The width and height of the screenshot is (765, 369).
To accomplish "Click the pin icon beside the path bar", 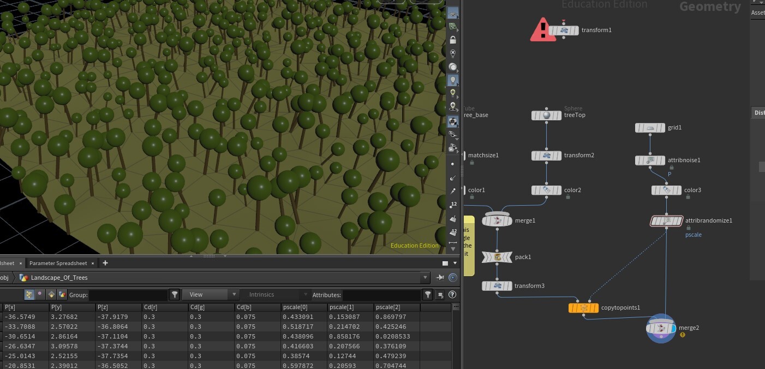I will pos(441,278).
